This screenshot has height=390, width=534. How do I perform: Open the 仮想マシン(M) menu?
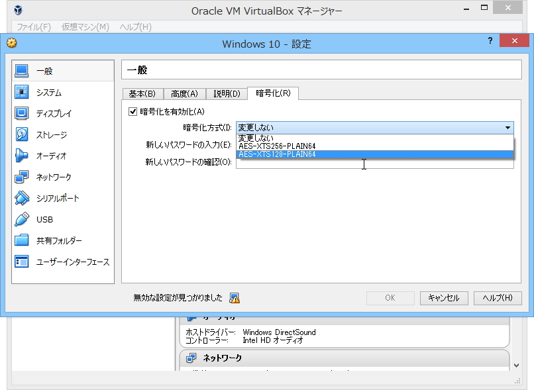(85, 27)
